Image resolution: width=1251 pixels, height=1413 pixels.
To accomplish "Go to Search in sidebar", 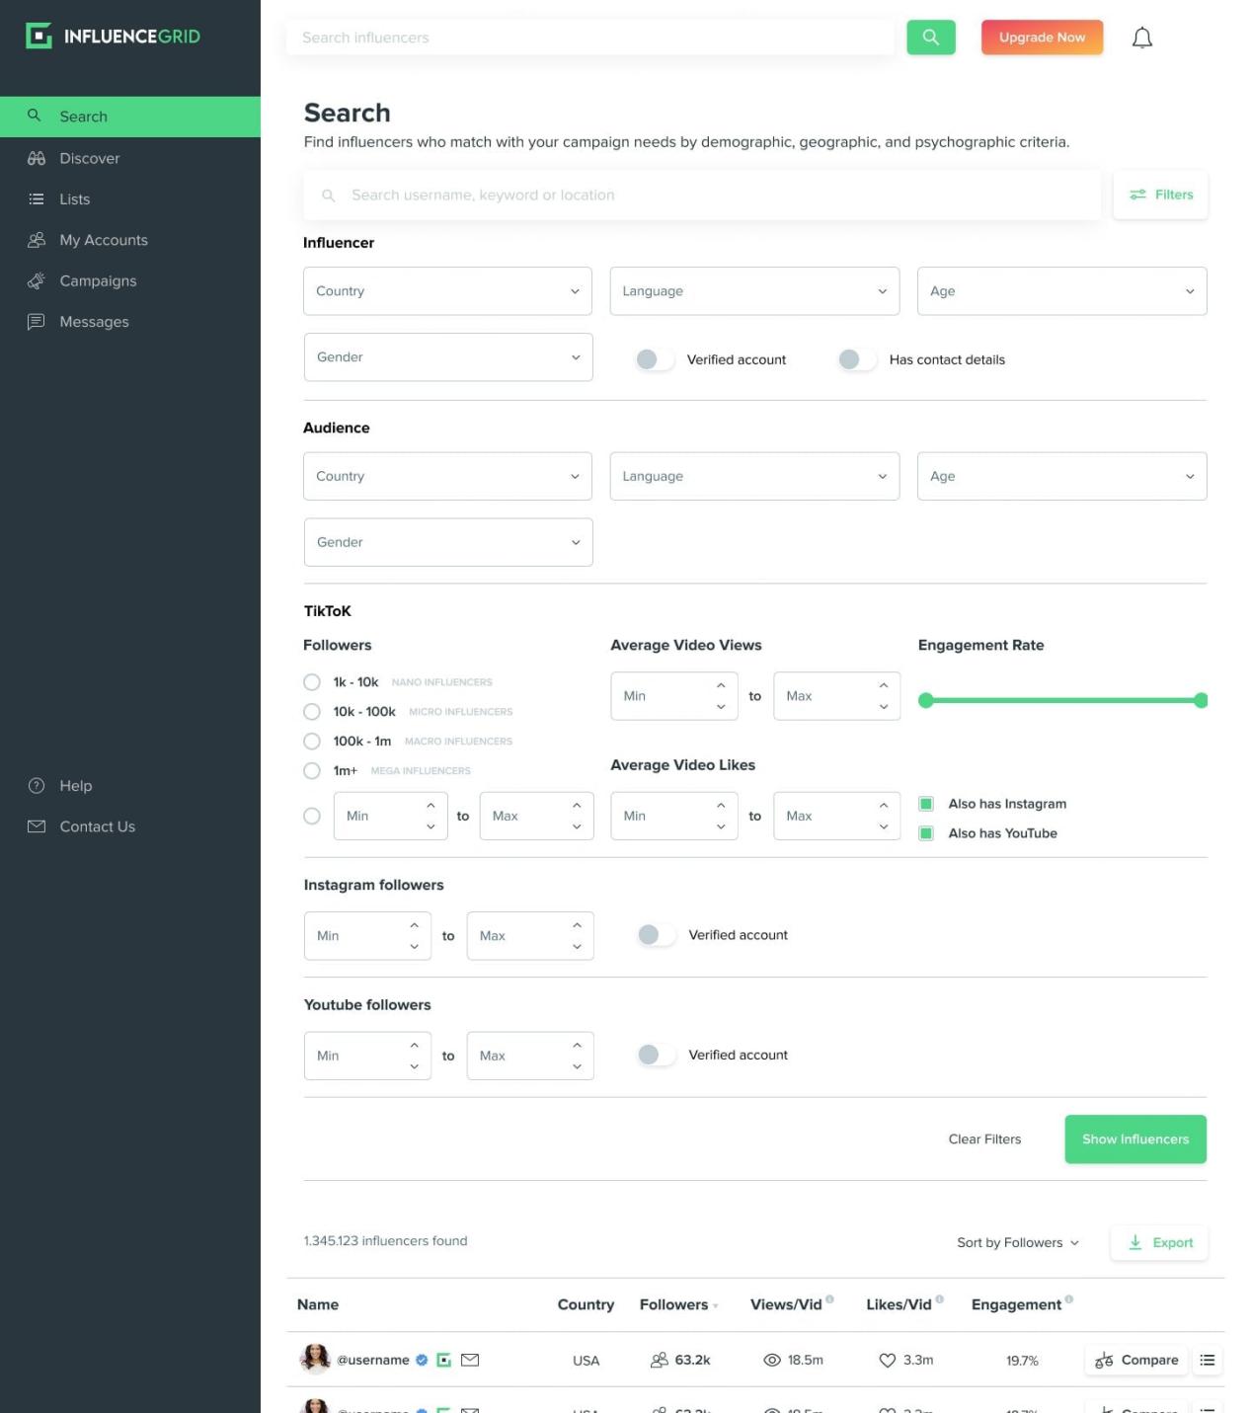I will (x=130, y=117).
